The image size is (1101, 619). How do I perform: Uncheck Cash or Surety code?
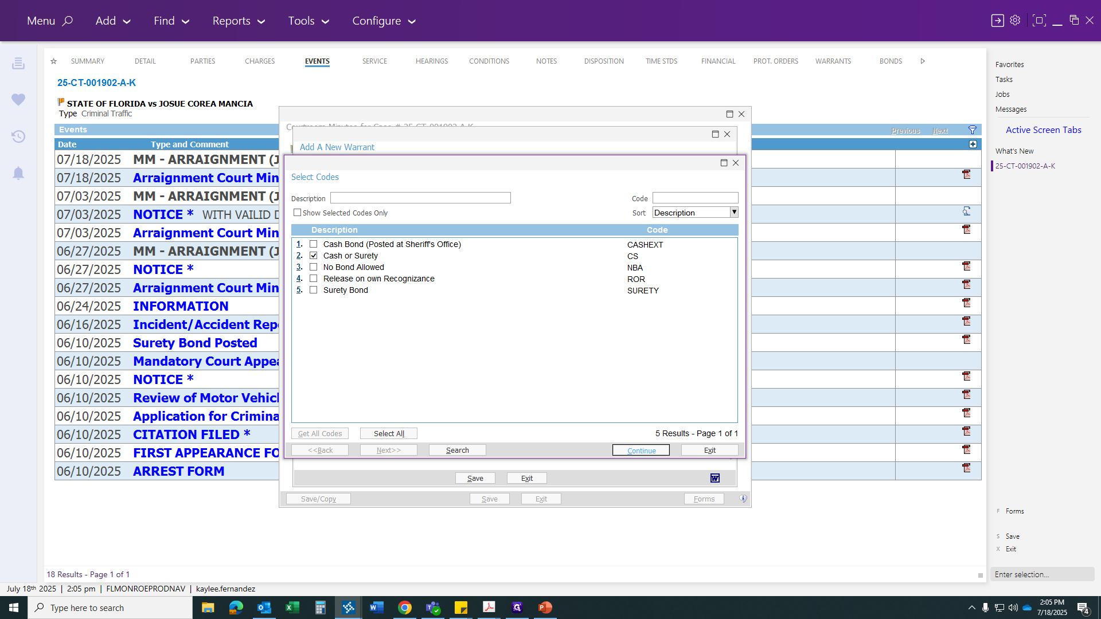coord(314,256)
